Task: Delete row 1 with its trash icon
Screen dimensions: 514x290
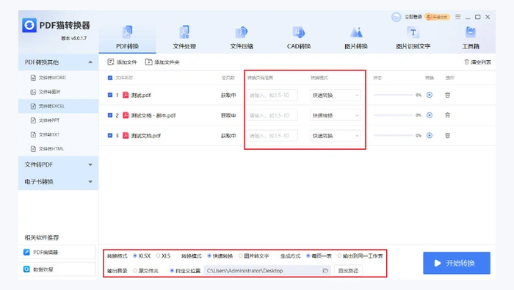Action: (447, 95)
